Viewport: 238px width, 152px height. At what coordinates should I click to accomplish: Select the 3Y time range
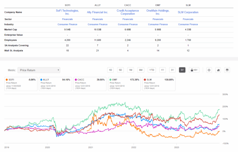point(172,70)
